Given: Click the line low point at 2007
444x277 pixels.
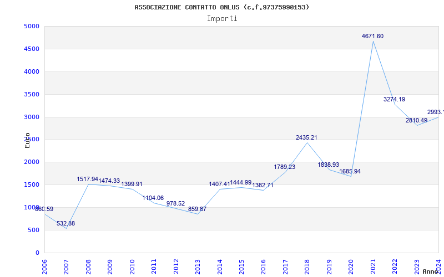Looking at the screenshot, I should (66, 228).
